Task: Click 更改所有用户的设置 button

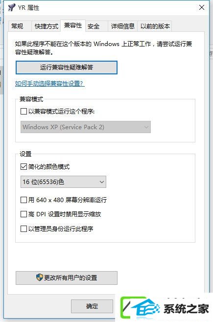Action: (67, 278)
